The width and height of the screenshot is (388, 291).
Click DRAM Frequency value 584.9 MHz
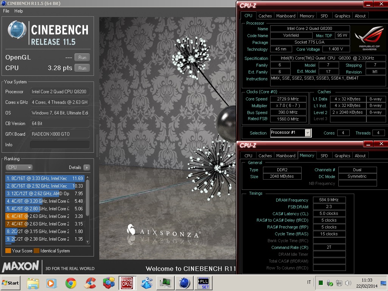click(329, 200)
